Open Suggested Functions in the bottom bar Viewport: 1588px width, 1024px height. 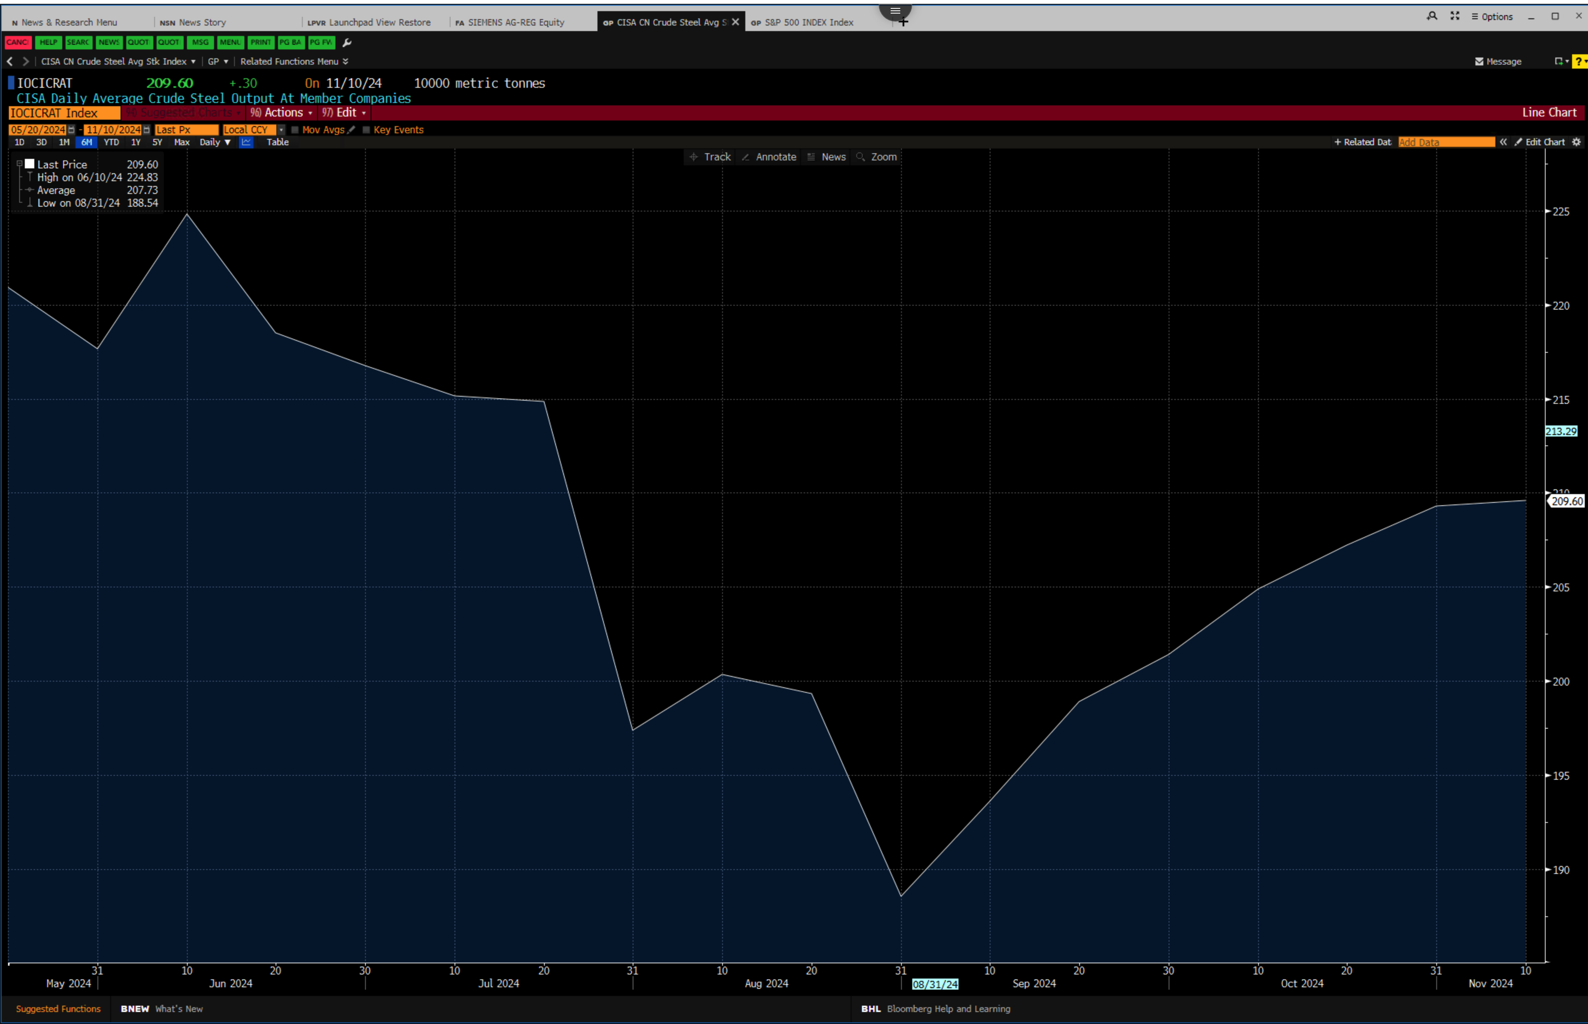pos(58,1009)
